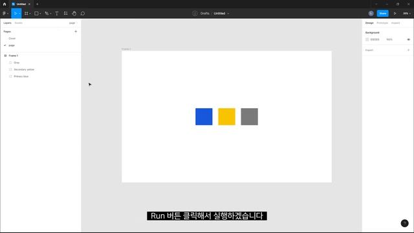The image size is (414, 233).
Task: Edit the Background hex value E5E5E5
Action: [x=375, y=39]
